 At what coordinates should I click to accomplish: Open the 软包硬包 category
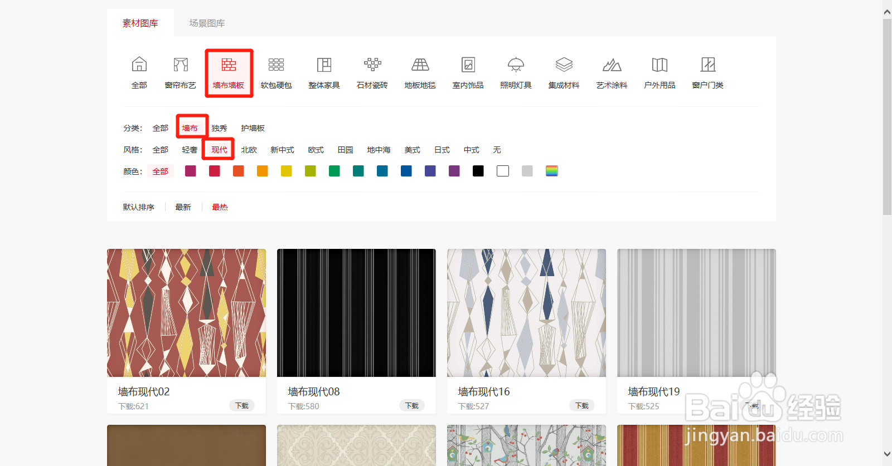point(277,73)
